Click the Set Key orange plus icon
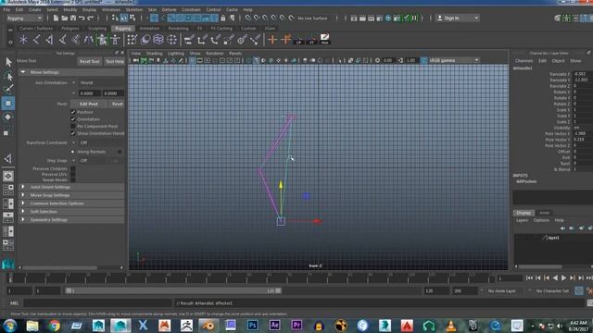Screen dimensions: 593x333 click(272, 39)
